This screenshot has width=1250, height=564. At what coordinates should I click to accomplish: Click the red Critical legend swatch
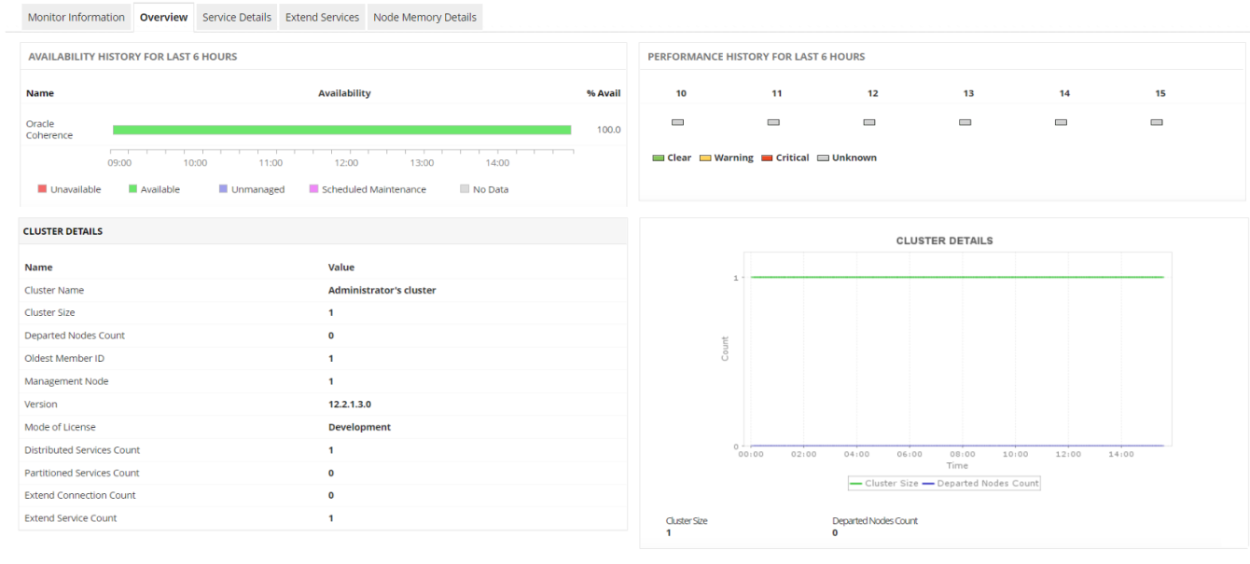point(768,158)
